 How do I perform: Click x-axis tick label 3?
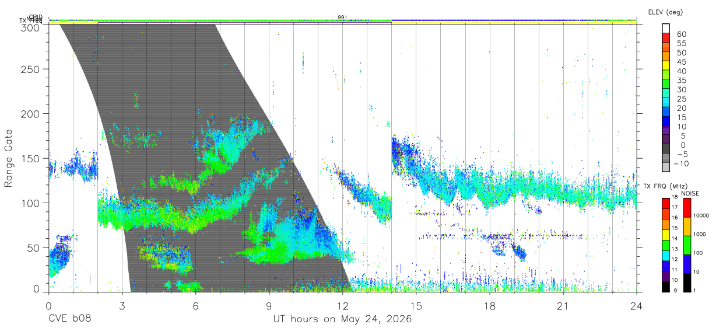(122, 305)
